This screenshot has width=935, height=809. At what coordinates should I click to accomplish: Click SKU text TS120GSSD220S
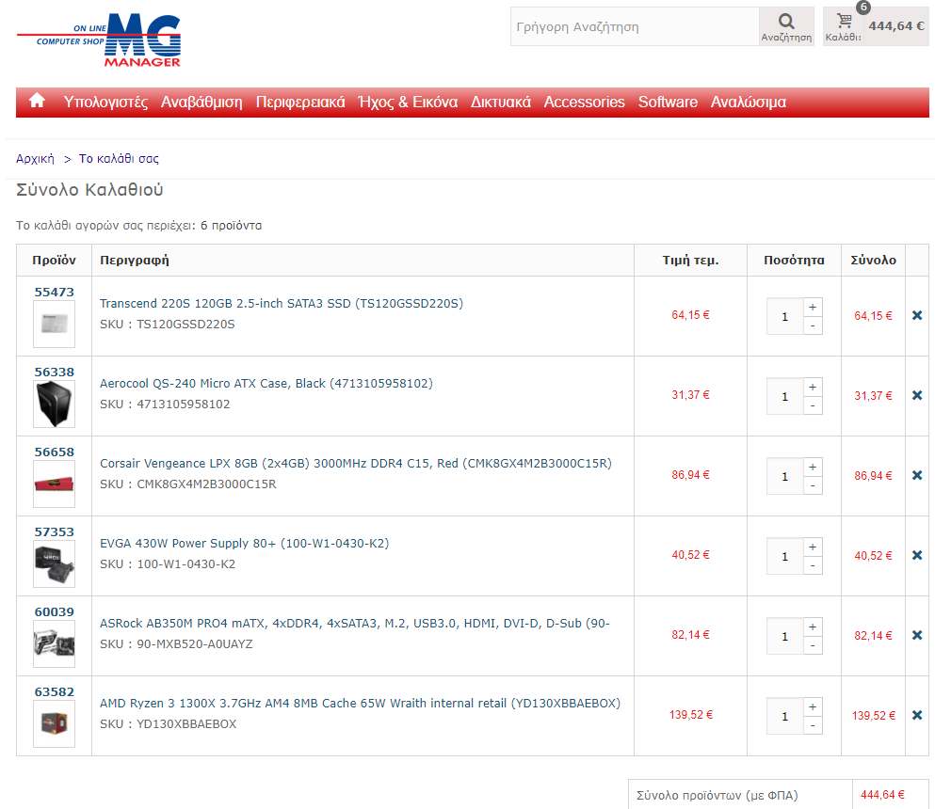coord(185,325)
